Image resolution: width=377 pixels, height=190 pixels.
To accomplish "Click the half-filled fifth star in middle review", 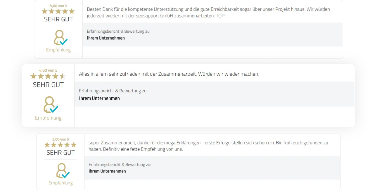I will point(63,76).
